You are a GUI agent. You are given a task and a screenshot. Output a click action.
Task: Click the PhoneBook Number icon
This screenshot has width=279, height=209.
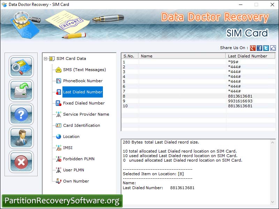pyautogui.click(x=59, y=81)
